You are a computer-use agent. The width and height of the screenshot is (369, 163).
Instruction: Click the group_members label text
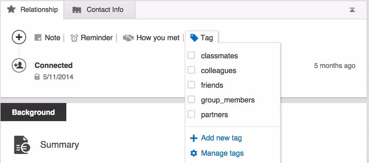pyautogui.click(x=228, y=100)
